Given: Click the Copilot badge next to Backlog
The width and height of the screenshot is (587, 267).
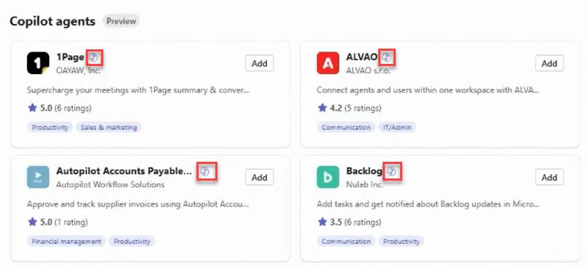Looking at the screenshot, I should (x=391, y=171).
